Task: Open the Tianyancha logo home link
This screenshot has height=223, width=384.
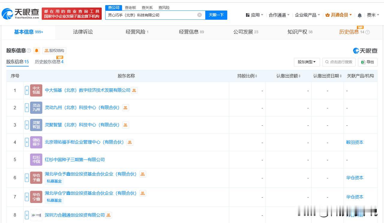Action: [20, 14]
